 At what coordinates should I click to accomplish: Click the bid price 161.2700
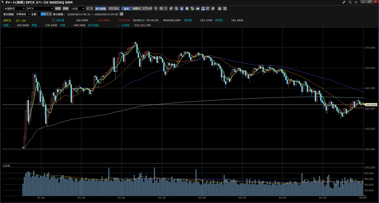[x=206, y=20]
